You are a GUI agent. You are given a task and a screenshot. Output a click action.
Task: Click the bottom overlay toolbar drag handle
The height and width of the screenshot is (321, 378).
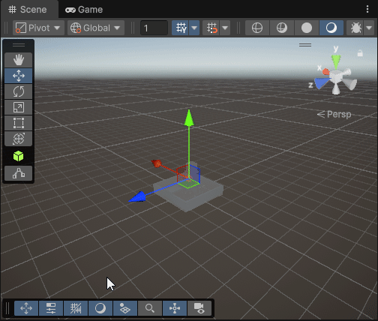click(x=7, y=308)
